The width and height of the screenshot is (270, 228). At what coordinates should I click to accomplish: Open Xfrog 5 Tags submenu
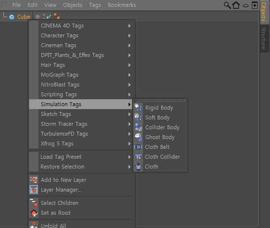pyautogui.click(x=81, y=143)
